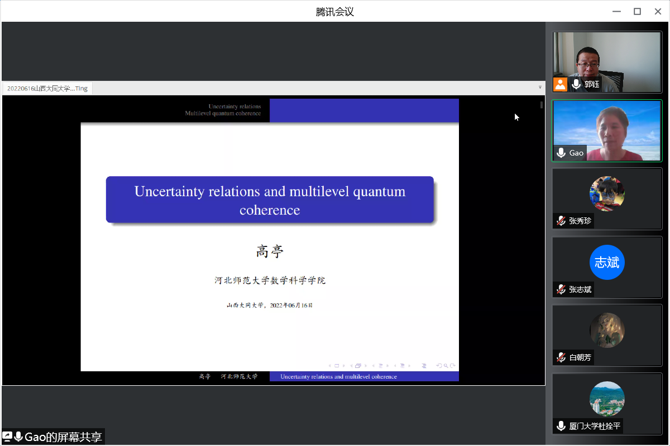Select 郭钰's video thumbnail
Image resolution: width=670 pixels, height=446 pixels.
pyautogui.click(x=607, y=62)
